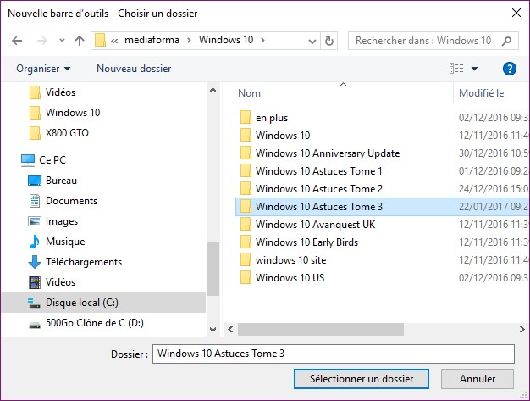Select Windows 10 Anniversary Update folder
The height and width of the screenshot is (401, 530).
click(328, 153)
